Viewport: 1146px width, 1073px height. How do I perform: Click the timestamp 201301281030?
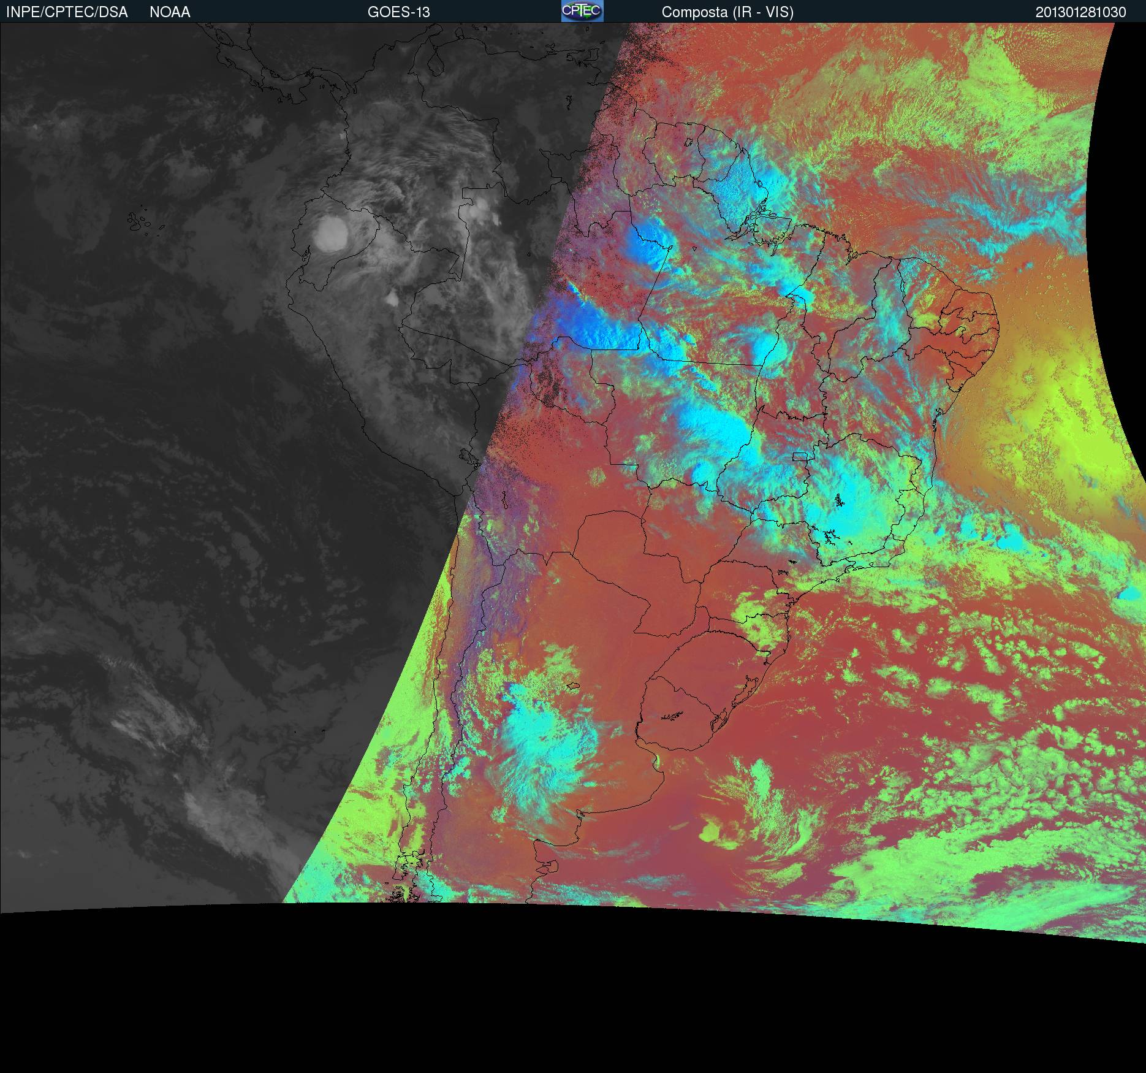click(x=1081, y=12)
